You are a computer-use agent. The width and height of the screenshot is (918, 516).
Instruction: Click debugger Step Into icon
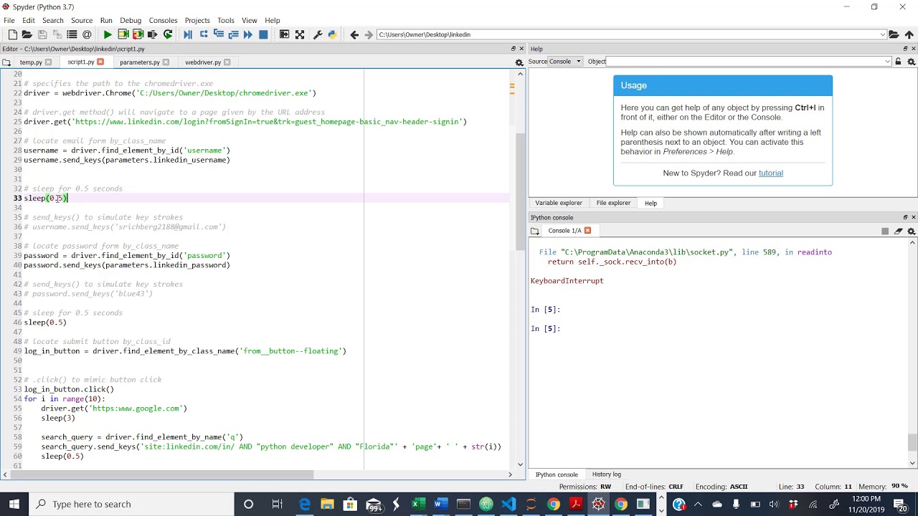[218, 34]
